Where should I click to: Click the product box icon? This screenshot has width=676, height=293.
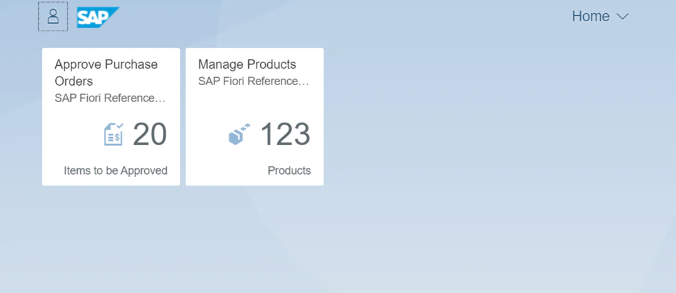pyautogui.click(x=240, y=134)
